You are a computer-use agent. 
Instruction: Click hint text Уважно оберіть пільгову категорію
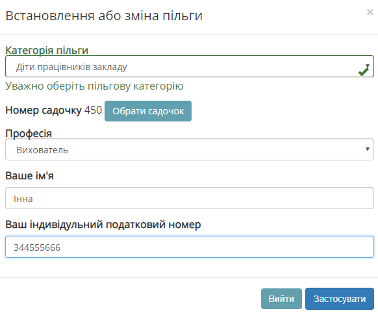point(94,86)
